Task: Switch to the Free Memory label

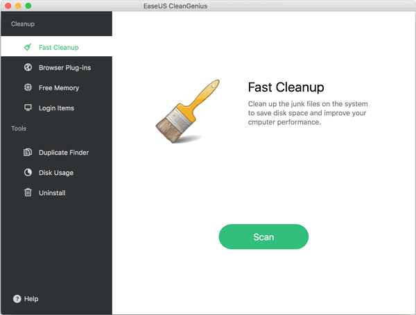Action: [59, 88]
